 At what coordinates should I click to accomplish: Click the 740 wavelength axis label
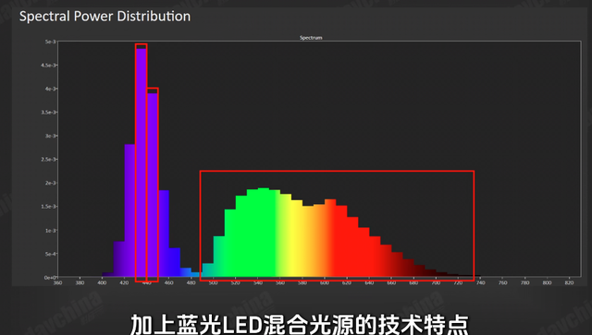point(480,282)
